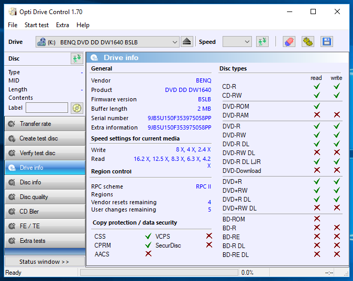Go to Create test disc
Viewport: 353px width, 281px height.
(x=45, y=138)
